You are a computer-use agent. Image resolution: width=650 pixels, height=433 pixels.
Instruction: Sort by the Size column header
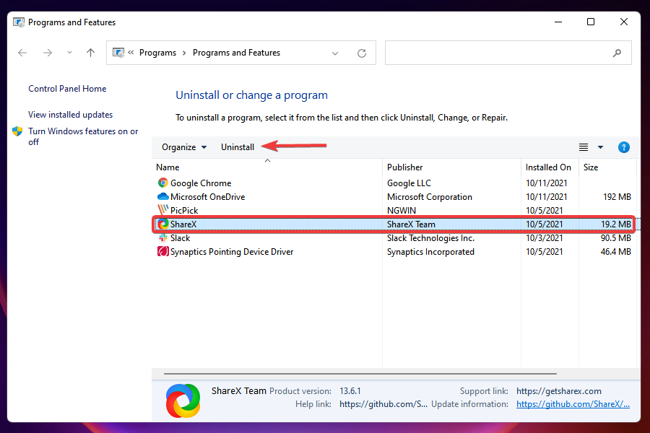pyautogui.click(x=607, y=167)
